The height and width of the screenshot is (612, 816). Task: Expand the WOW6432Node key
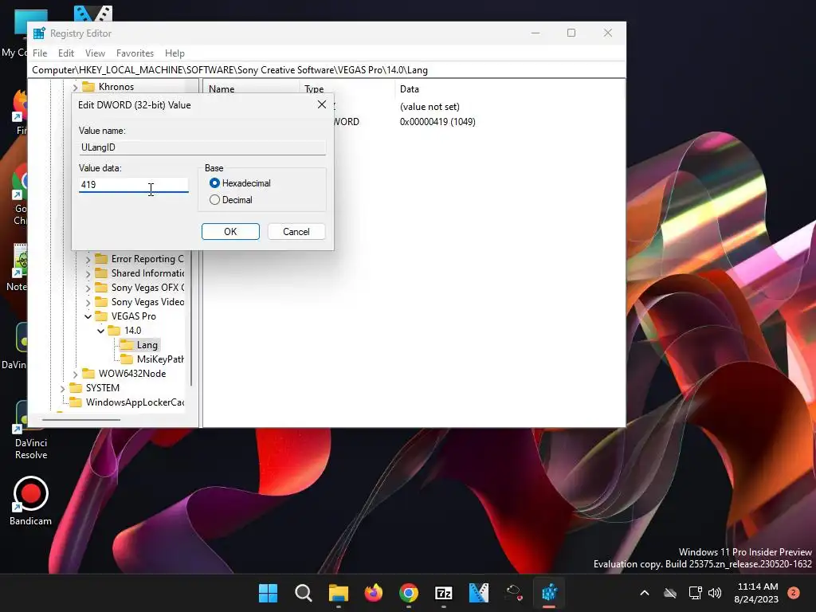[76, 374]
